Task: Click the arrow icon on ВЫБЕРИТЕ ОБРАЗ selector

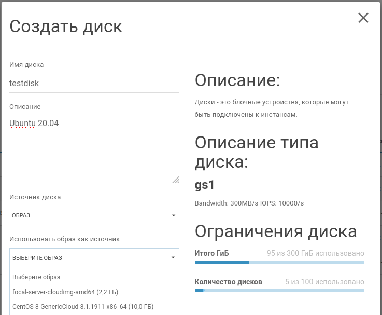Action: [x=174, y=258]
